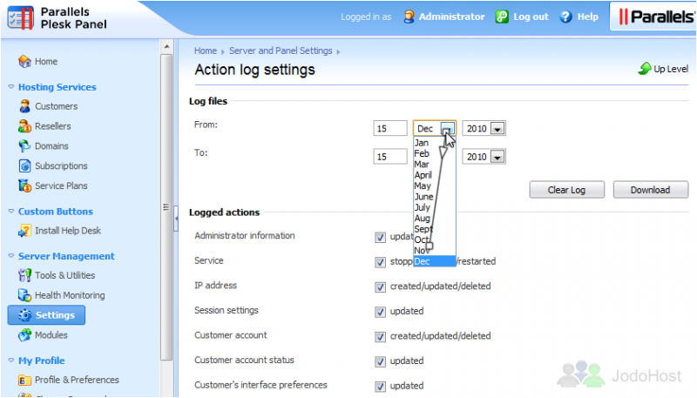Click the Home house icon in sidebar
This screenshot has height=398, width=697.
(24, 61)
